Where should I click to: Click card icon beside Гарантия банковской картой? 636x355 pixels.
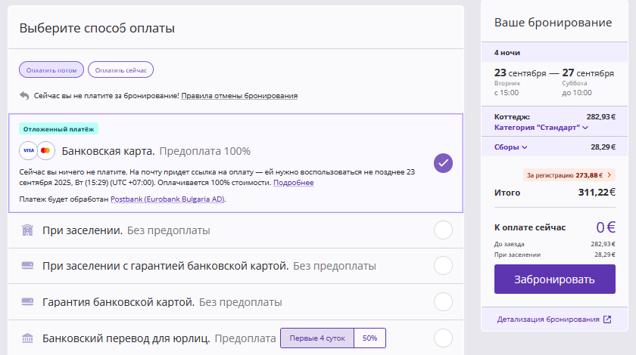click(x=28, y=302)
